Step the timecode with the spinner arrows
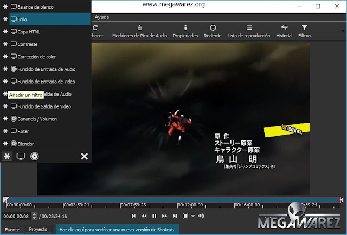Image resolution: width=347 pixels, height=235 pixels. 34,216
